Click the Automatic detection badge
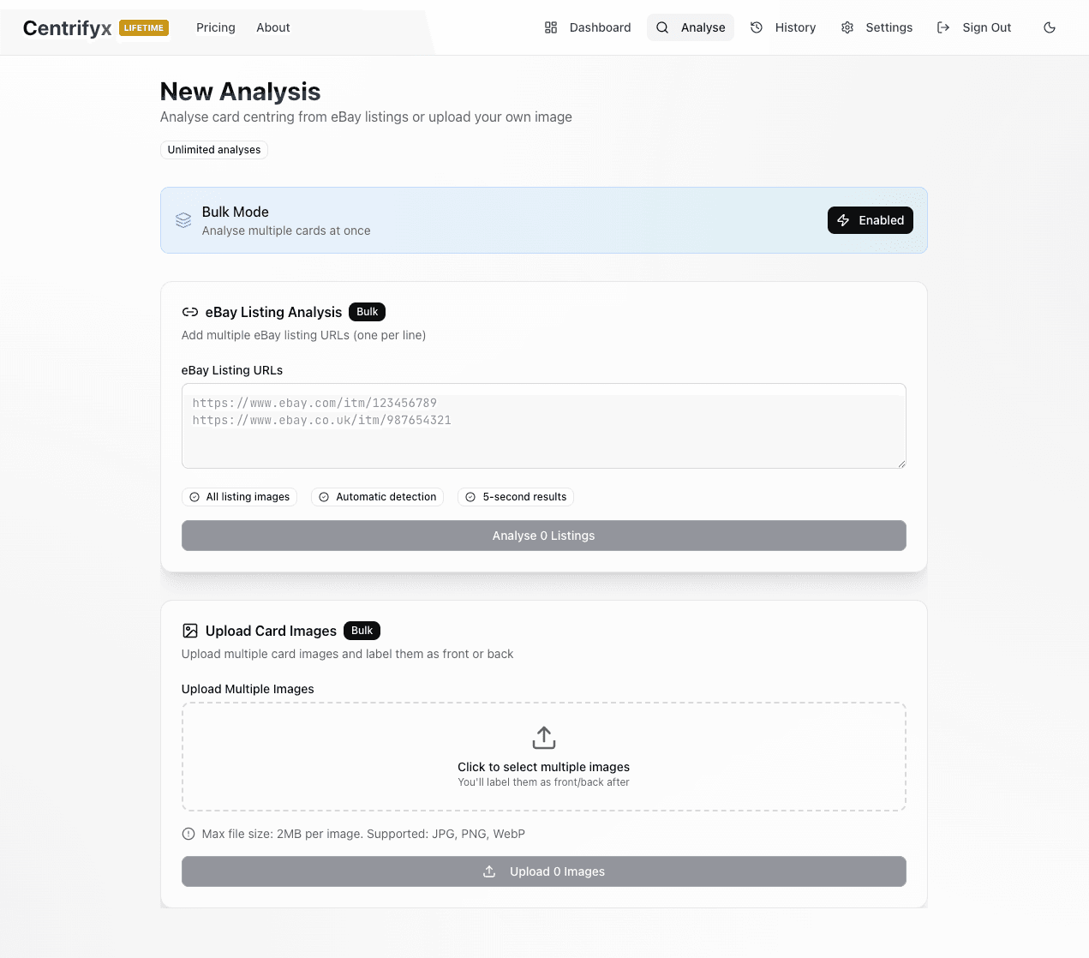Screen dimensions: 1089x958 [377, 497]
